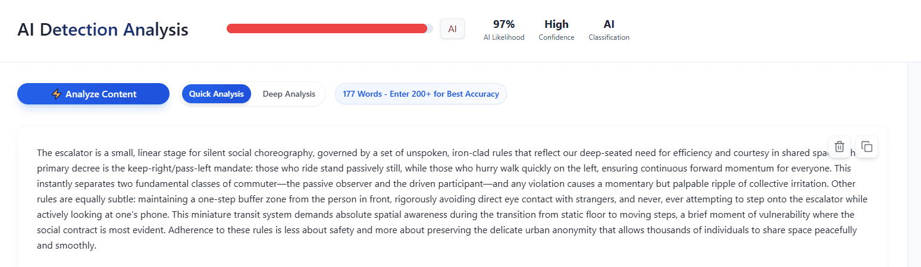This screenshot has width=921, height=267.
Task: Click the Confidence label
Action: (x=556, y=37)
